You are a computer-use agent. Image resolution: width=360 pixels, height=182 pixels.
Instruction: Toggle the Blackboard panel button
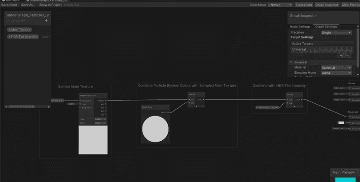[x=303, y=4]
